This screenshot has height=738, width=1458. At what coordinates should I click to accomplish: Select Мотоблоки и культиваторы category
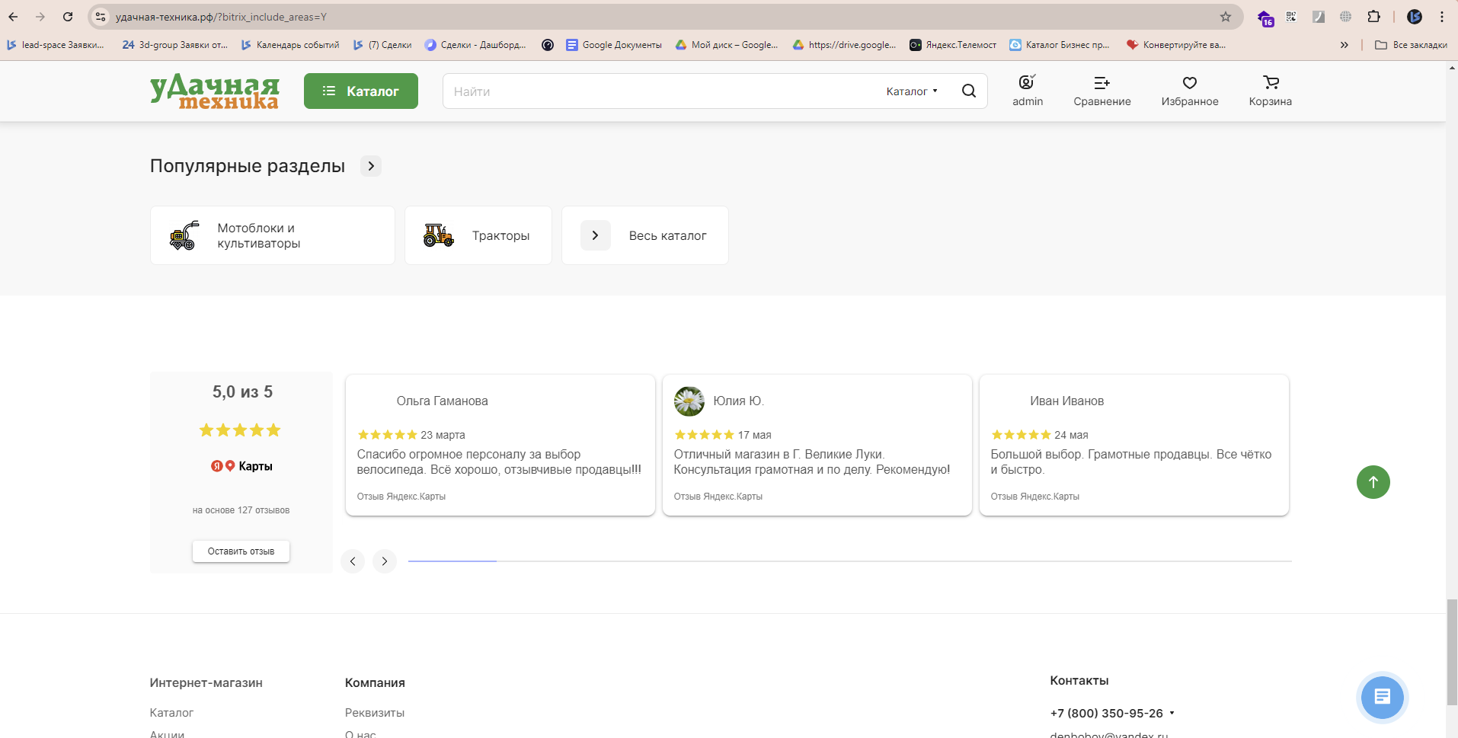click(272, 236)
